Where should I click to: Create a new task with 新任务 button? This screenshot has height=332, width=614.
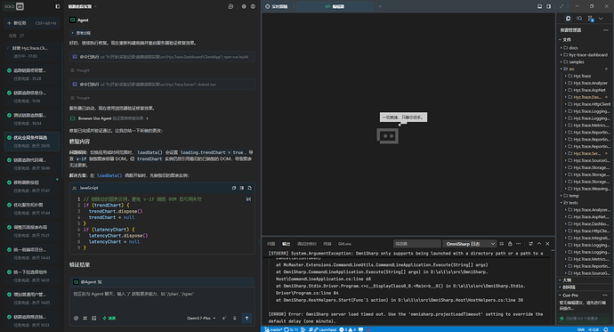click(x=32, y=23)
